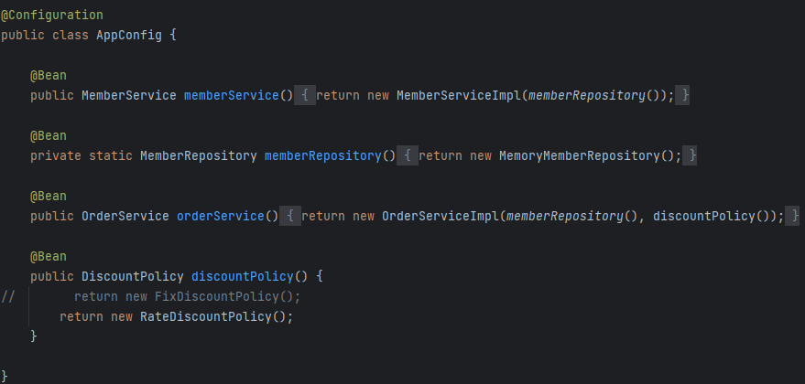Click the static keyword
Image resolution: width=805 pixels, height=384 pixels.
tap(111, 155)
